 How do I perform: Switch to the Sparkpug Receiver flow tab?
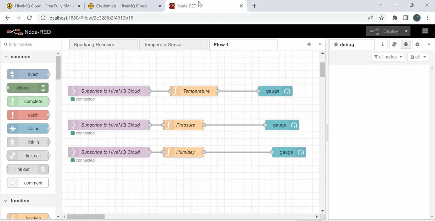[103, 44]
